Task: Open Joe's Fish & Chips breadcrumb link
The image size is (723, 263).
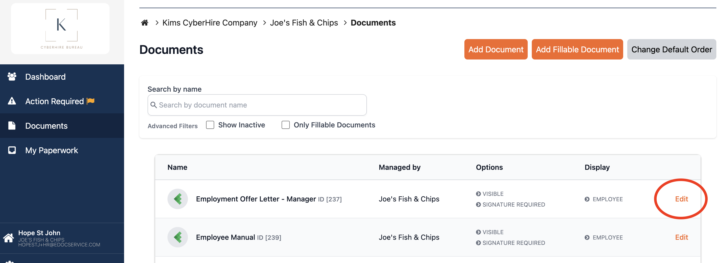Action: point(304,23)
